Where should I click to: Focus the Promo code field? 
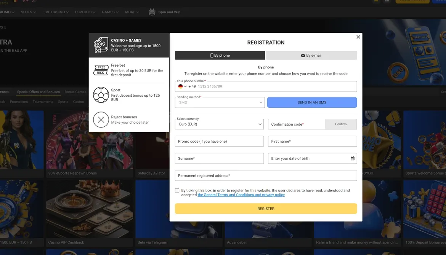(219, 141)
